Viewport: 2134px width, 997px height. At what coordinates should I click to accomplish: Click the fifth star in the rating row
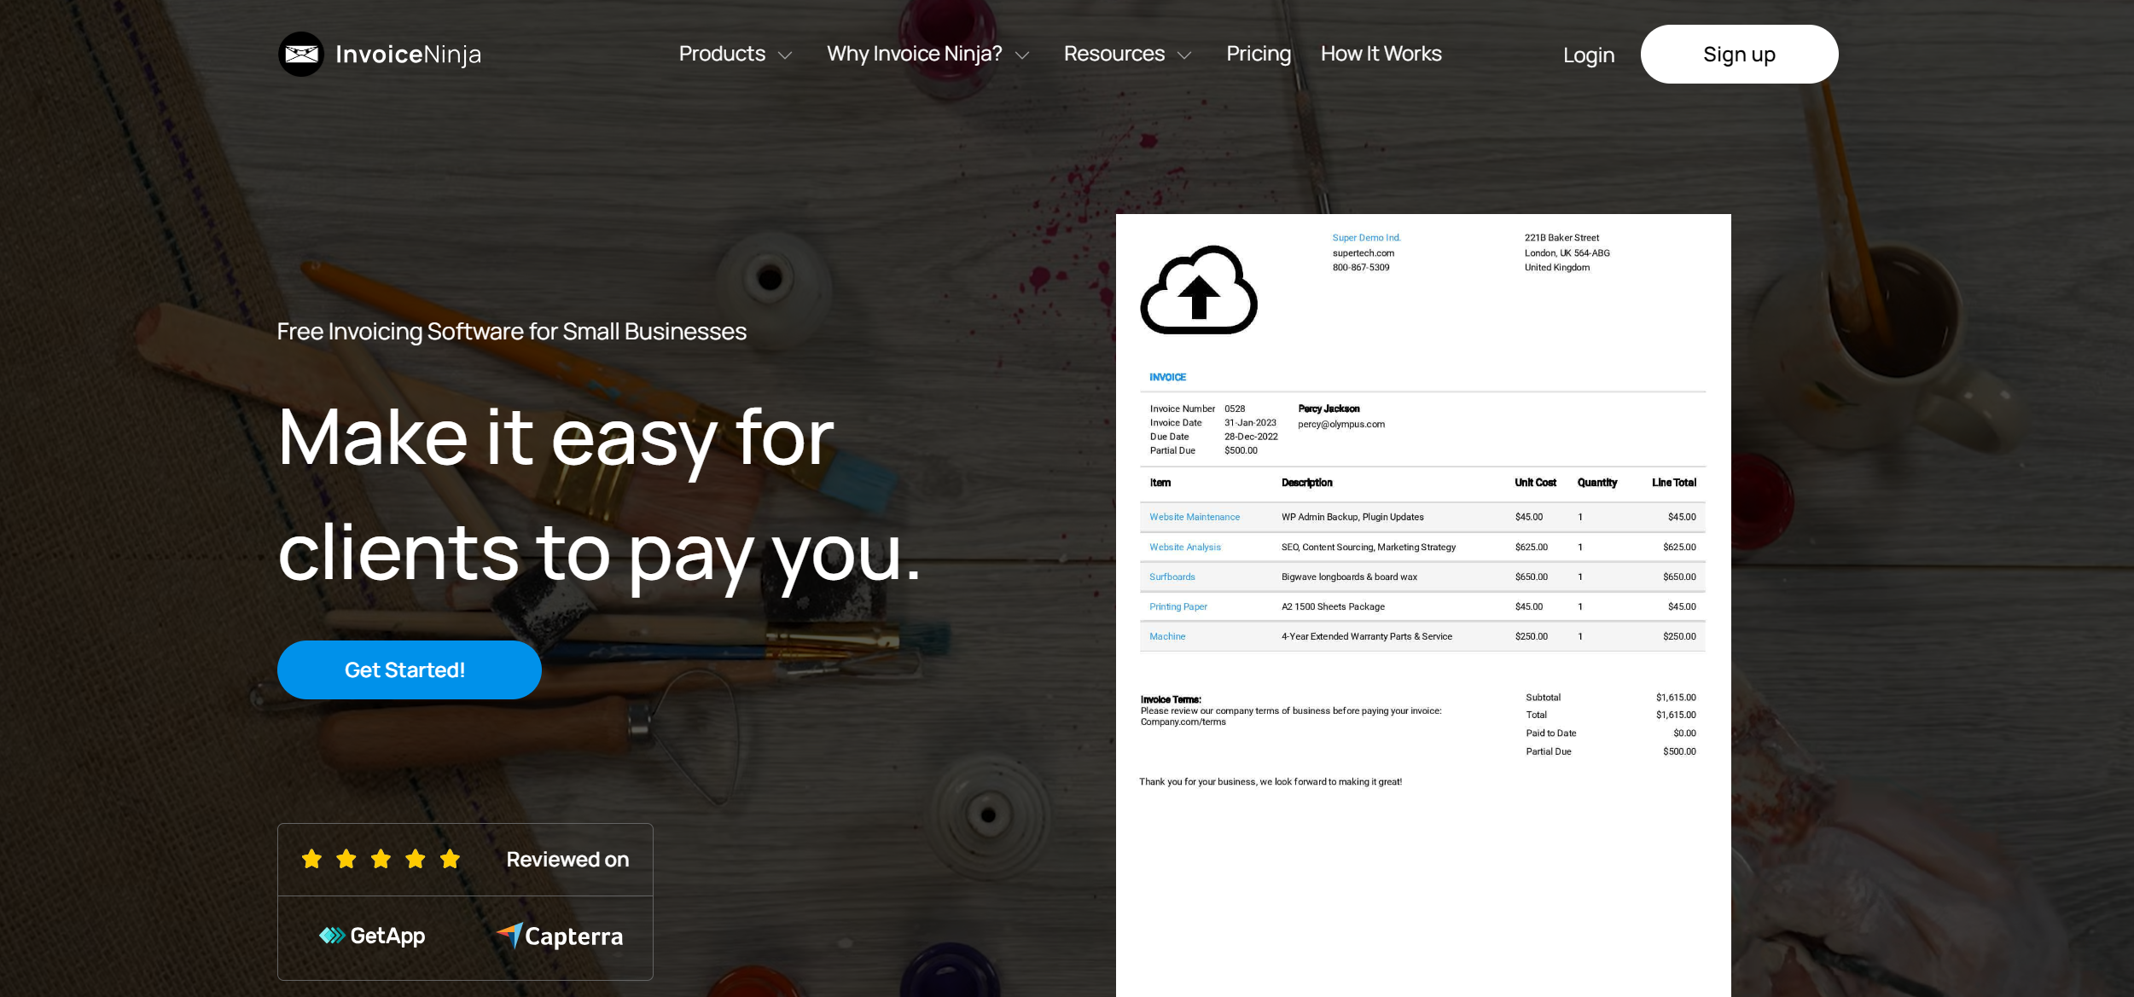[450, 859]
